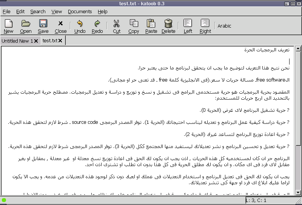Toggle the Arabic language indicator
This screenshot has height=205, width=302.
[224, 26]
